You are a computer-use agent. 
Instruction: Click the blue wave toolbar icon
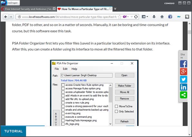pos(178,17)
